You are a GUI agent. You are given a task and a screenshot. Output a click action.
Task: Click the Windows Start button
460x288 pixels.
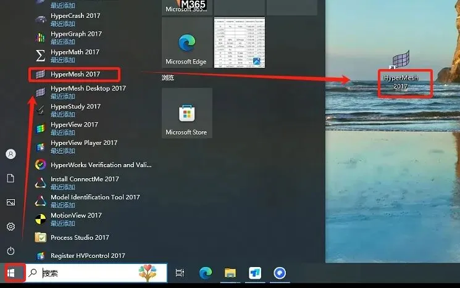coord(11,273)
